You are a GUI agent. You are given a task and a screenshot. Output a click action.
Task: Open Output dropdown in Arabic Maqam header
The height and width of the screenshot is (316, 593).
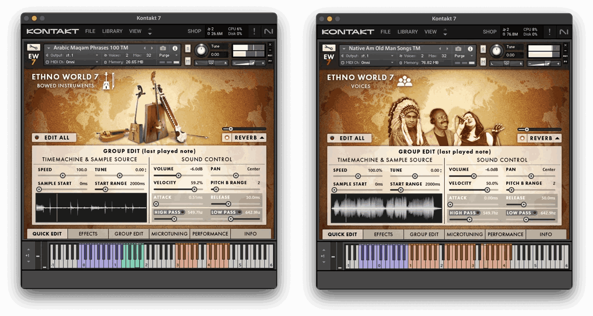click(72, 55)
